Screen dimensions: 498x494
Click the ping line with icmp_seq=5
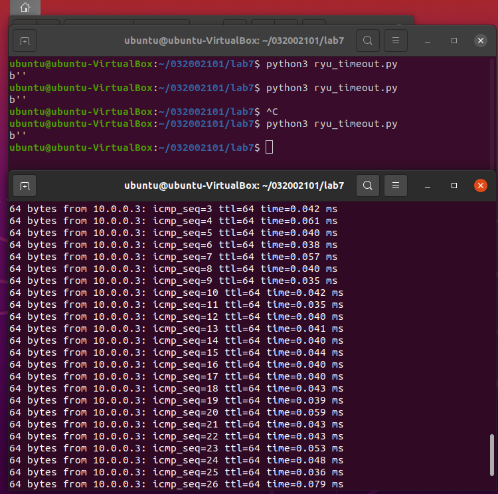point(173,233)
